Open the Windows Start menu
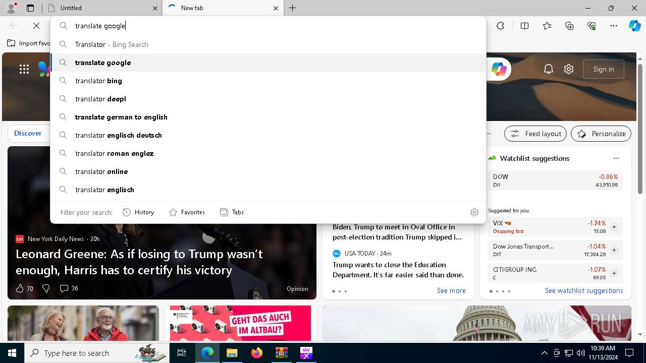This screenshot has width=646, height=363. [x=12, y=353]
